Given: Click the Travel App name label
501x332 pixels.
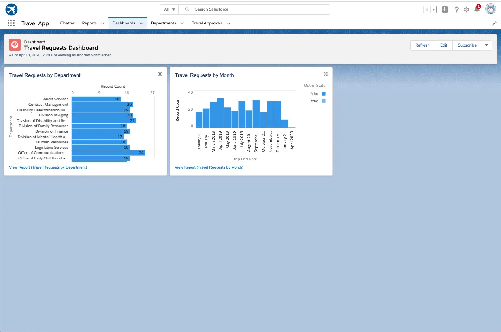Looking at the screenshot, I should [x=35, y=23].
